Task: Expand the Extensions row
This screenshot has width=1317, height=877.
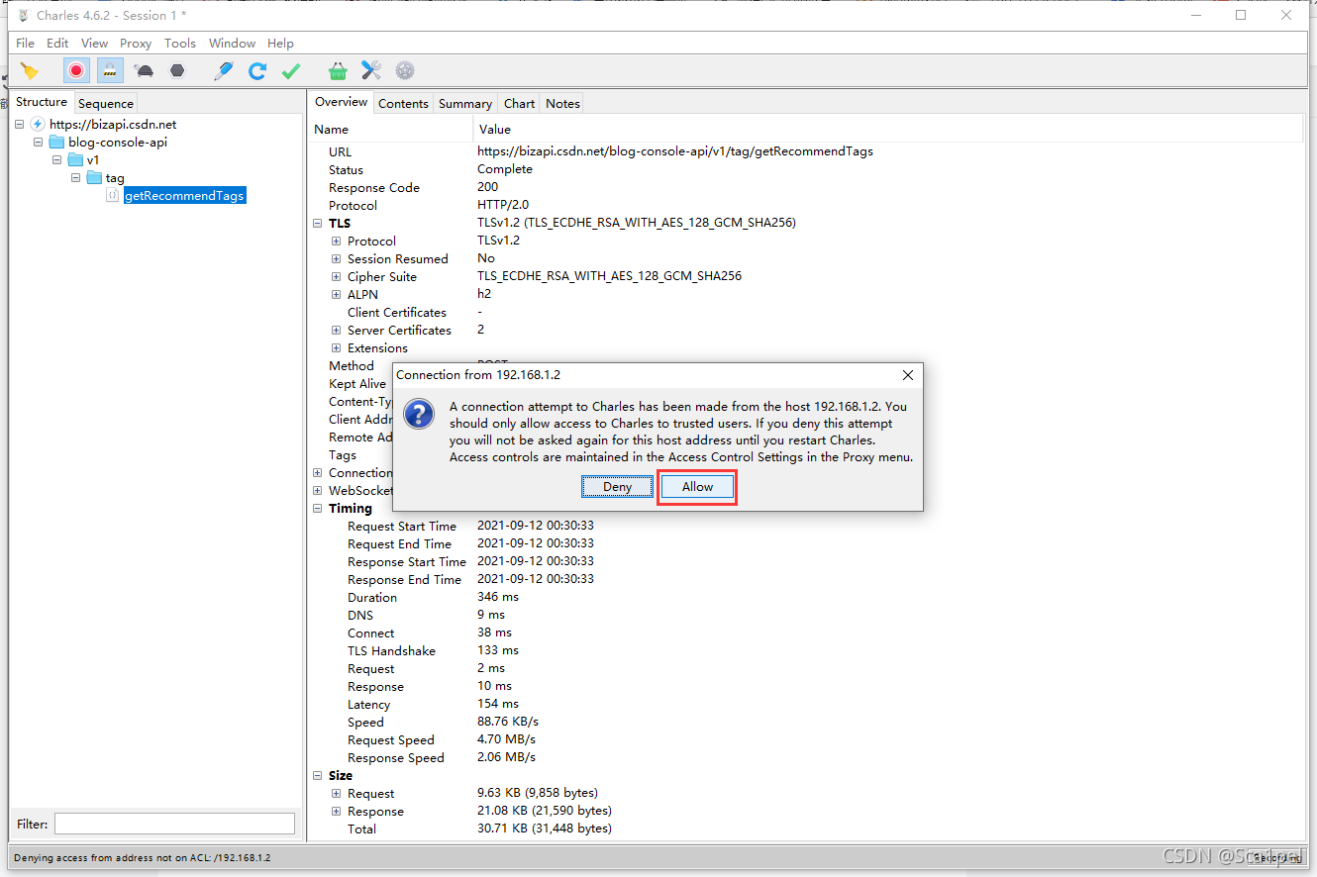Action: tap(337, 348)
